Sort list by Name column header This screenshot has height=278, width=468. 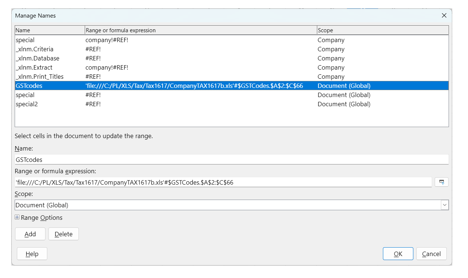[x=50, y=30]
